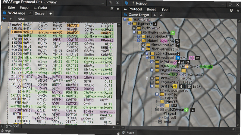Click the black list badge ending Prrotiocol row
This screenshot has height=135, width=241.
198,58
